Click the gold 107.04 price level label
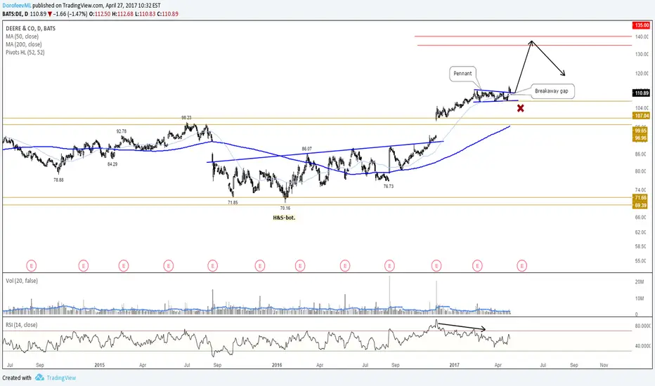This screenshot has height=386, width=655. 641,116
